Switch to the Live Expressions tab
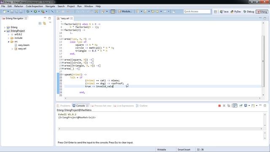 pyautogui.click(x=124, y=106)
